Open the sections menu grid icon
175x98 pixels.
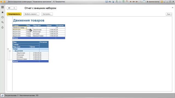(x=2, y=7)
